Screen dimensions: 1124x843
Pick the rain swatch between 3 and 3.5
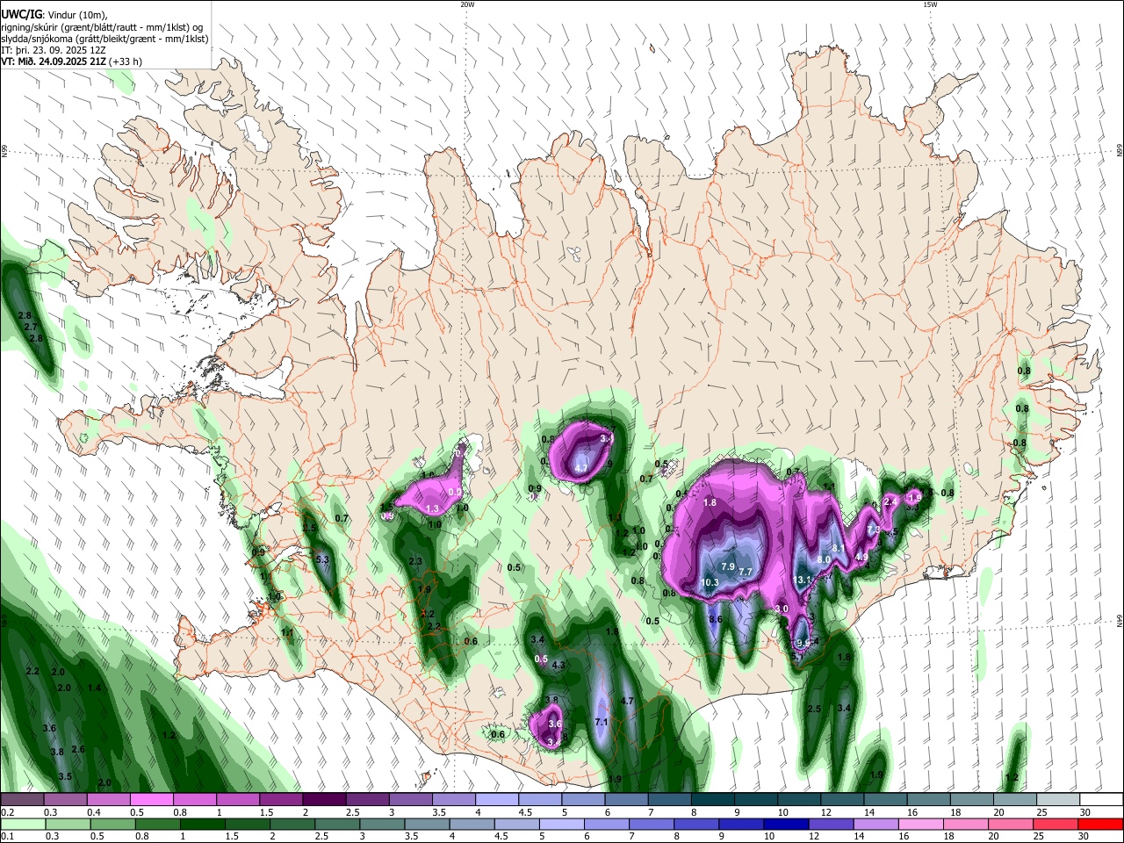click(x=382, y=824)
